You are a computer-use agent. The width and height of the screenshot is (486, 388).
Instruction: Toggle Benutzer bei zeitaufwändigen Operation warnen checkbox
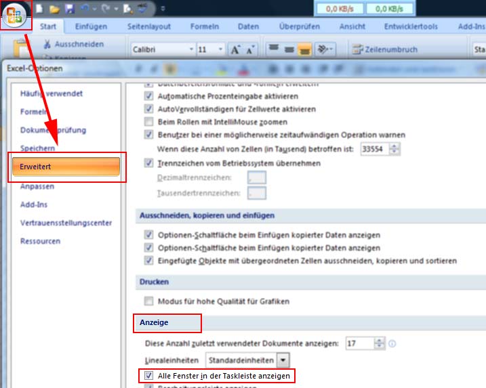point(148,135)
